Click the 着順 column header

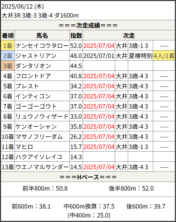pos(8,36)
